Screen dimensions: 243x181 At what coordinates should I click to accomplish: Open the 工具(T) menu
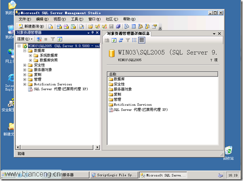[x=77, y=19]
